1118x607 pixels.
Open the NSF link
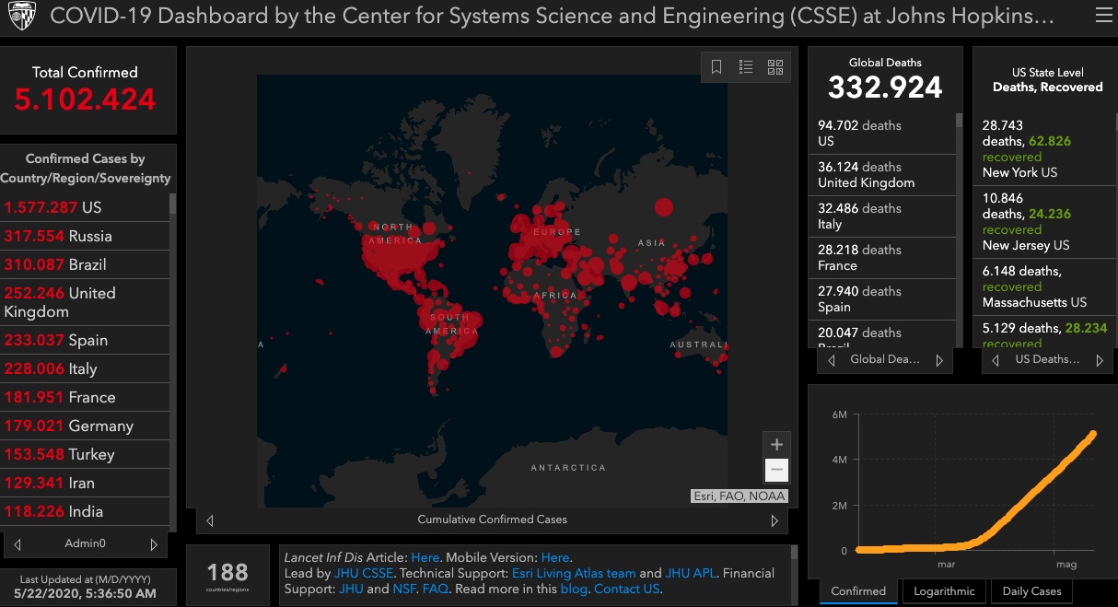coord(403,589)
